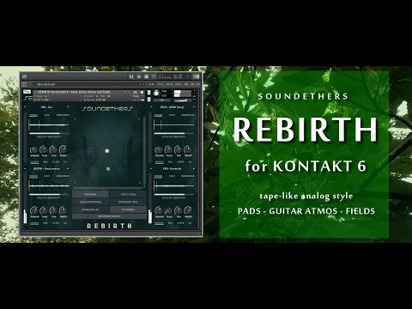Open the ENV tab under top-left PAD knobs
Image resolution: width=412 pixels, height=309 pixels.
[45, 162]
